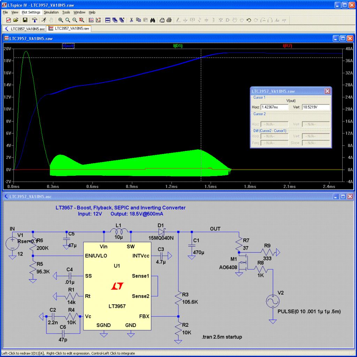Click the LT3957 U1 chip symbol

(117, 286)
